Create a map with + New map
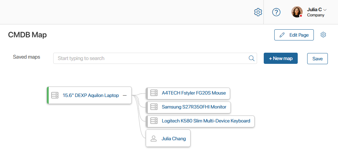 pos(281,58)
